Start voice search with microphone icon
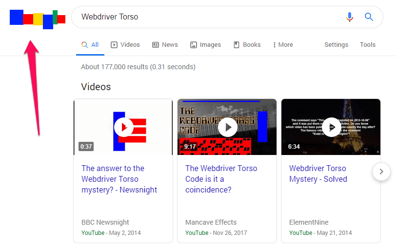This screenshot has width=397, height=251. [350, 17]
